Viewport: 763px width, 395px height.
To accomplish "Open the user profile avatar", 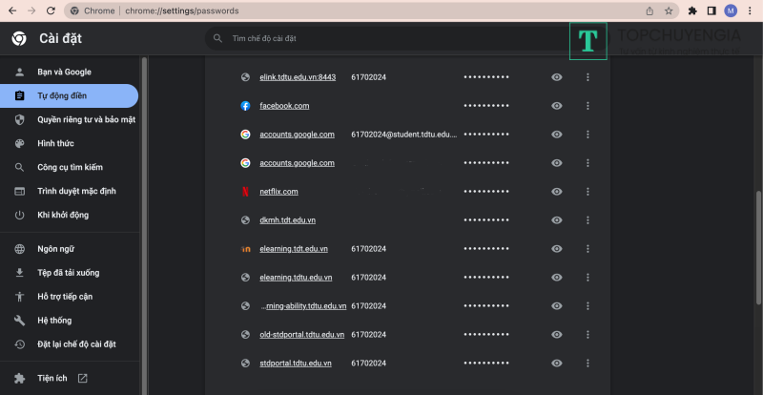I will point(731,10).
